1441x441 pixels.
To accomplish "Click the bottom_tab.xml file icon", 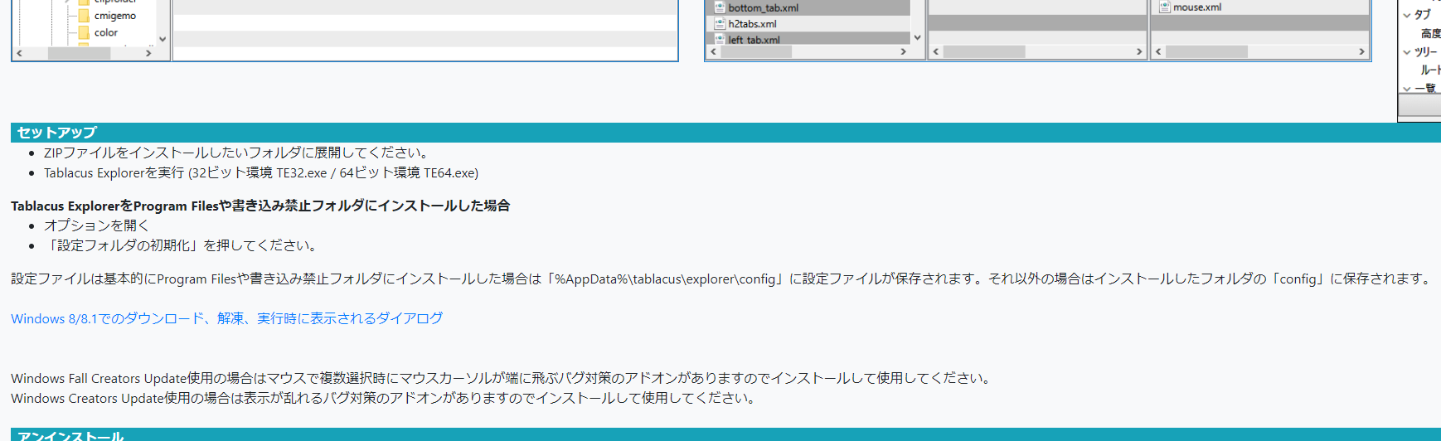I will pyautogui.click(x=720, y=7).
